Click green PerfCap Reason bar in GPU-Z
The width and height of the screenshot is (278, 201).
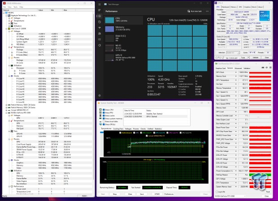click(260, 175)
